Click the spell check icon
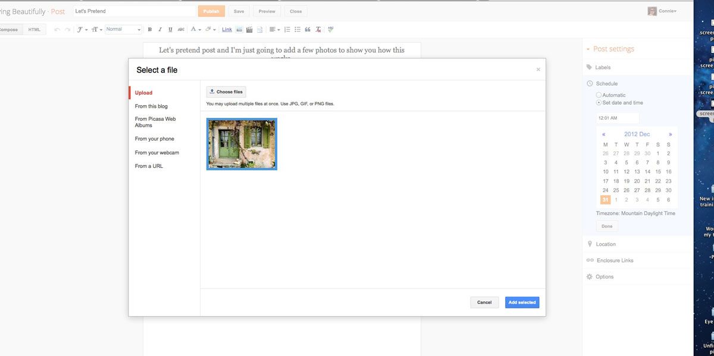The image size is (714, 356). [331, 29]
